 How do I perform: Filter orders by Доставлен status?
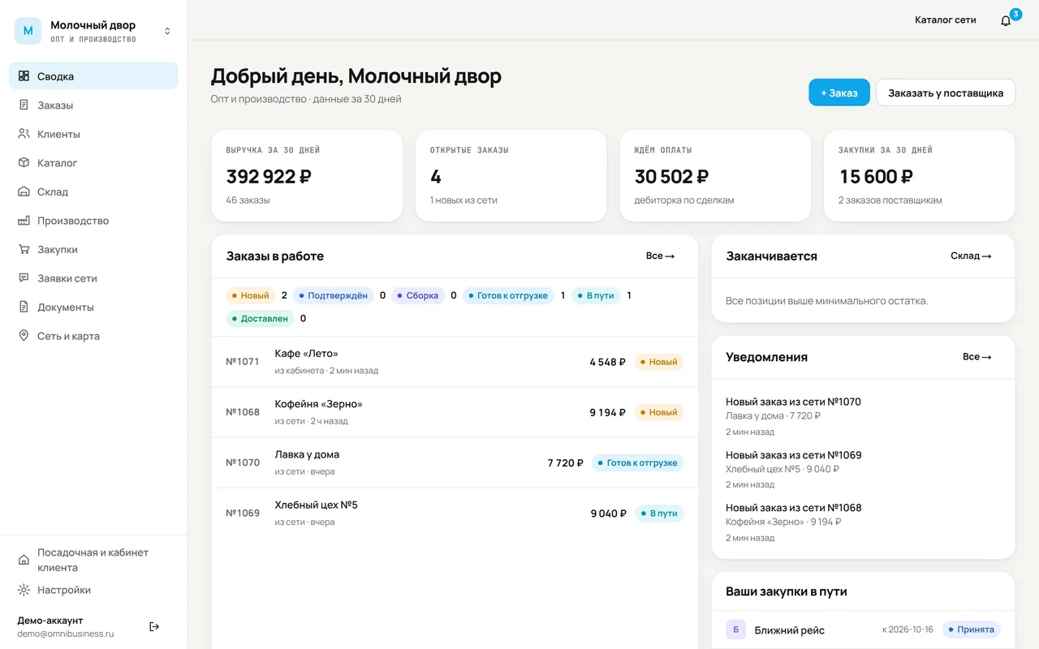point(260,319)
